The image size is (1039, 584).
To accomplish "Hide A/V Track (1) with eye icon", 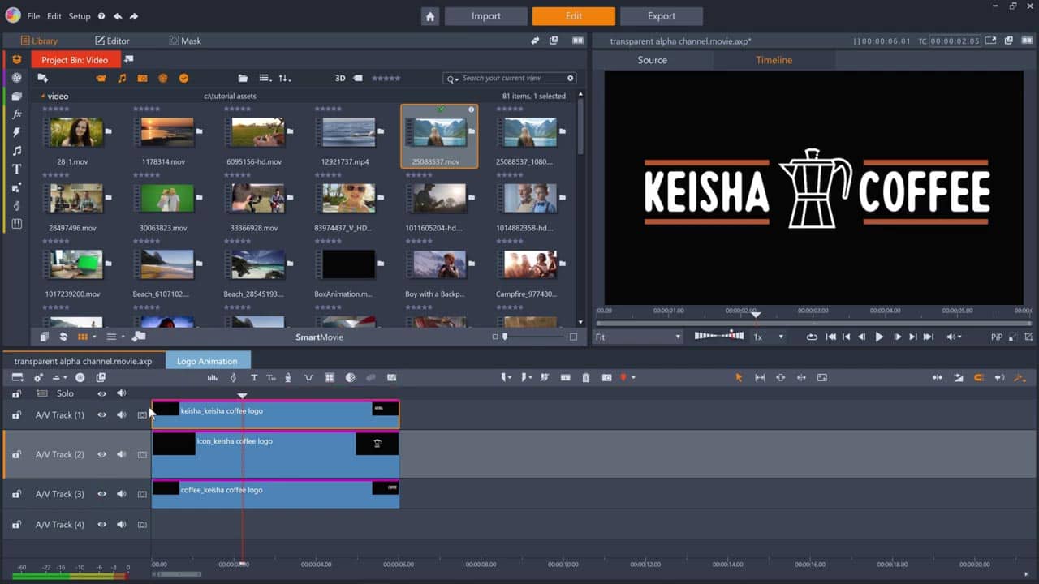I will [102, 415].
